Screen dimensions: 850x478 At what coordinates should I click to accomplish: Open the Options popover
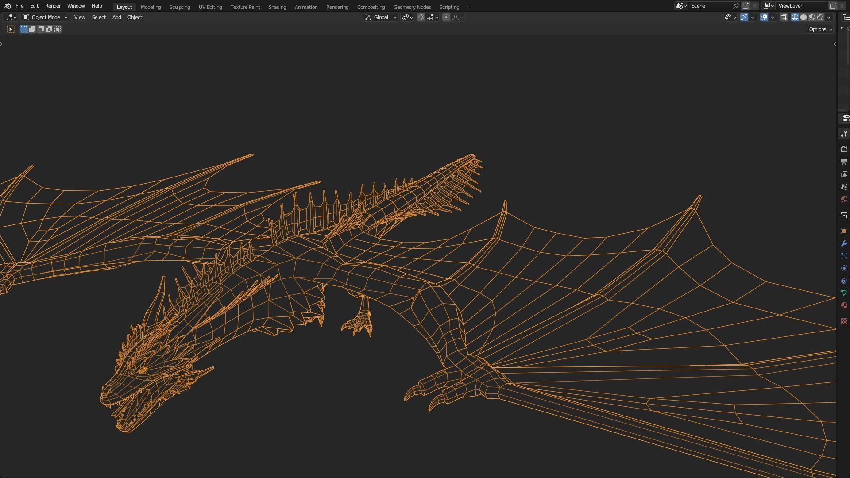(x=820, y=29)
